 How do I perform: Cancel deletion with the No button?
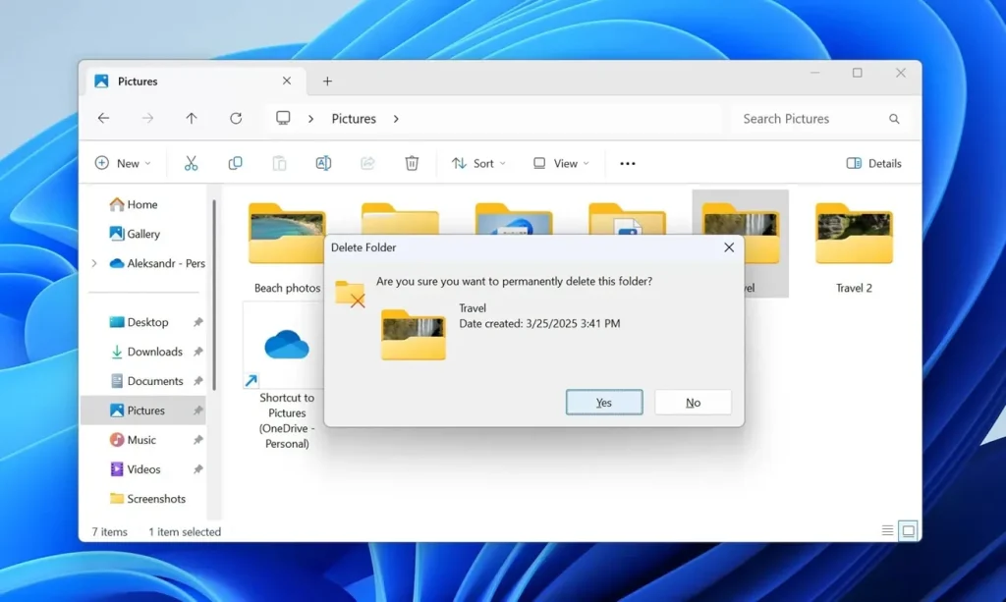[x=693, y=402]
